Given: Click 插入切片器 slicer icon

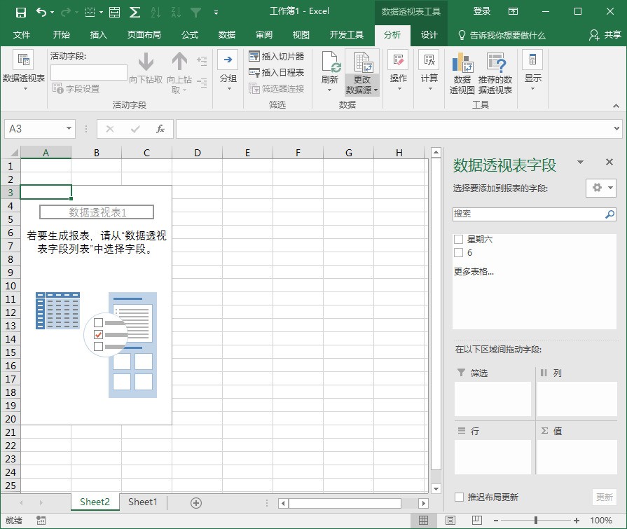Looking at the screenshot, I should point(254,56).
